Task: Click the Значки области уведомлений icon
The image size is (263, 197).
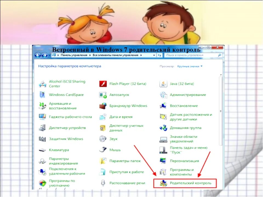Action: (x=163, y=139)
